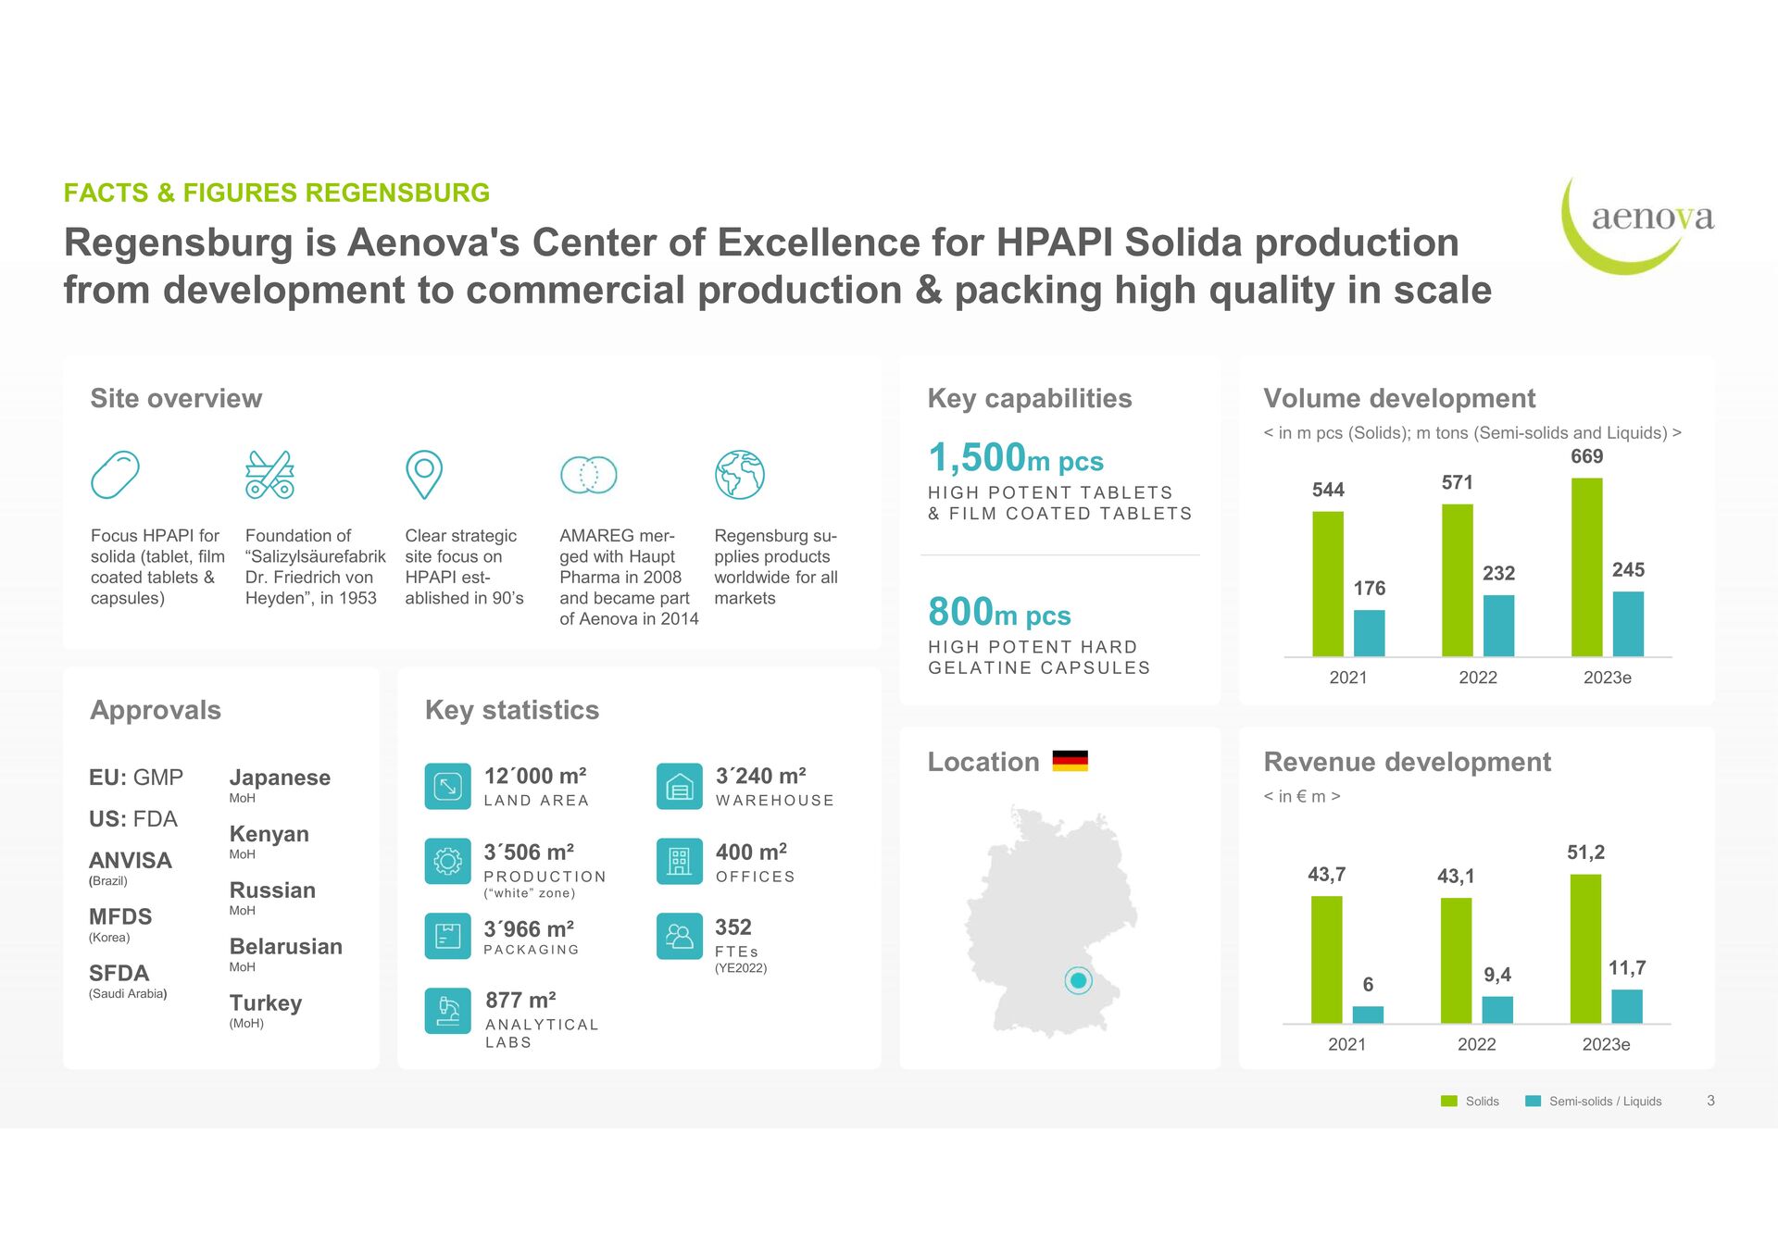Click the land area icon next to 12´000 m²

[448, 787]
